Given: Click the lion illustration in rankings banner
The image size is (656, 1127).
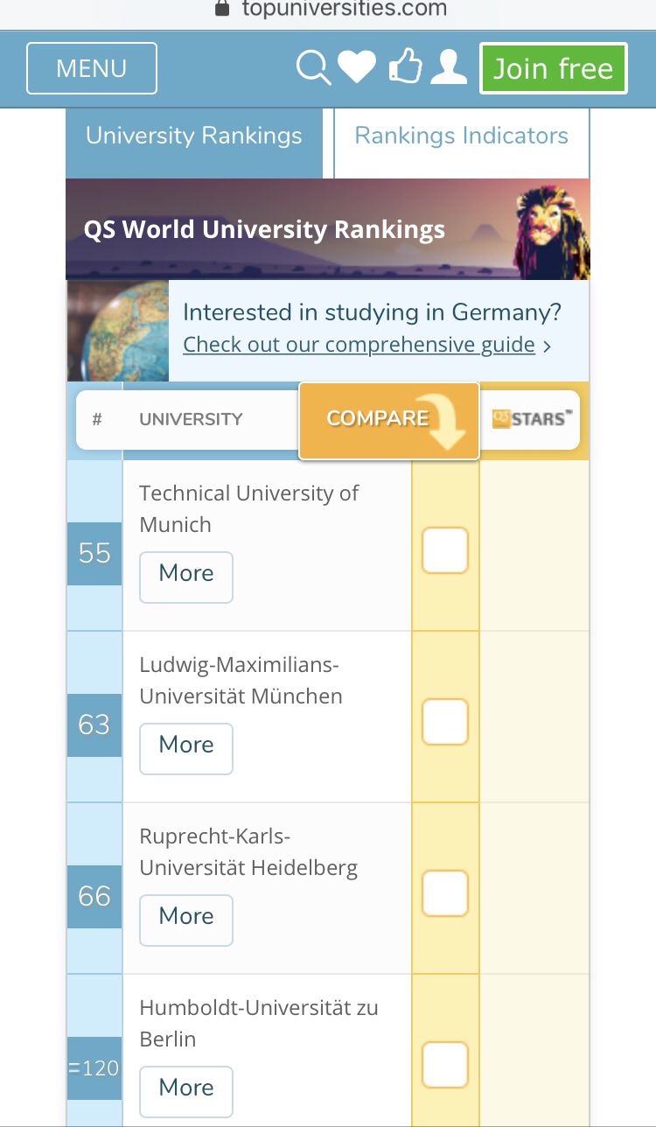Looking at the screenshot, I should click(x=552, y=230).
